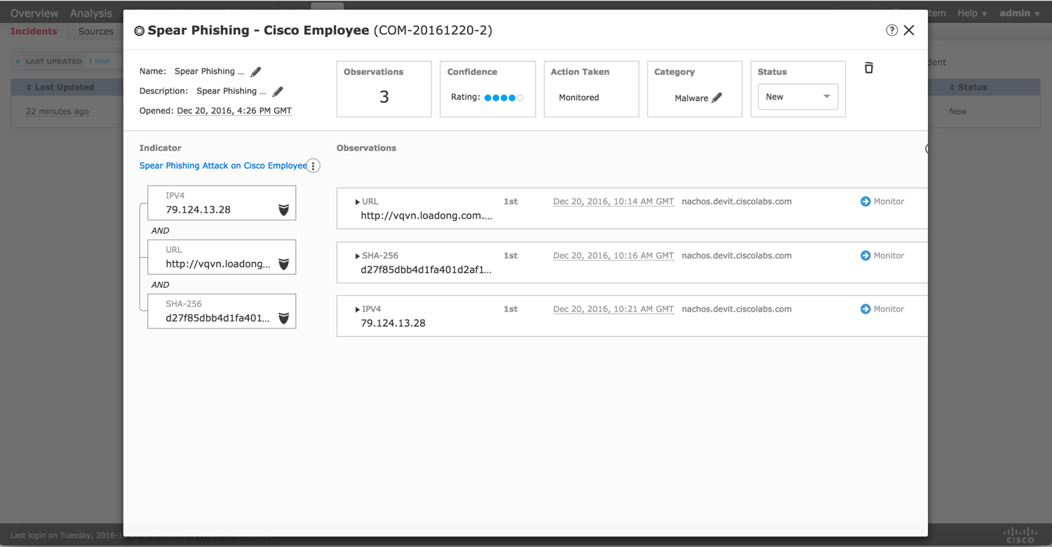Screen dimensions: 1052x547
Task: Expand the SHA-256 observation row triangle
Action: tap(357, 256)
